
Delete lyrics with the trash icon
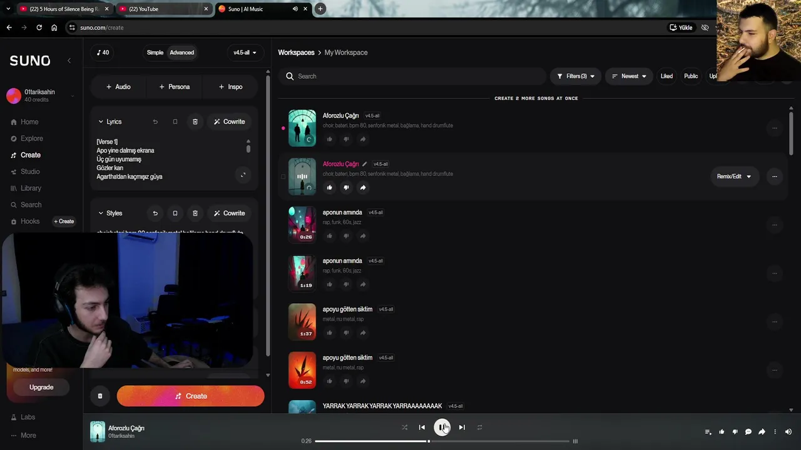click(195, 122)
